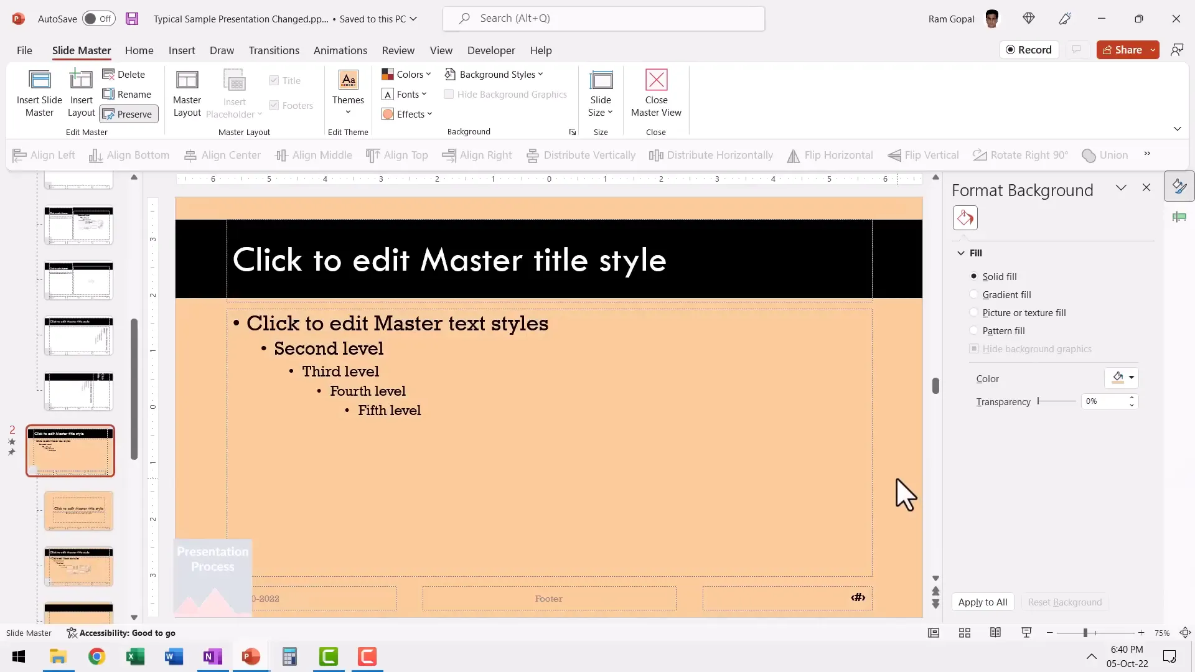This screenshot has width=1195, height=672.
Task: Select the Gradient fill option
Action: [x=1001, y=294]
